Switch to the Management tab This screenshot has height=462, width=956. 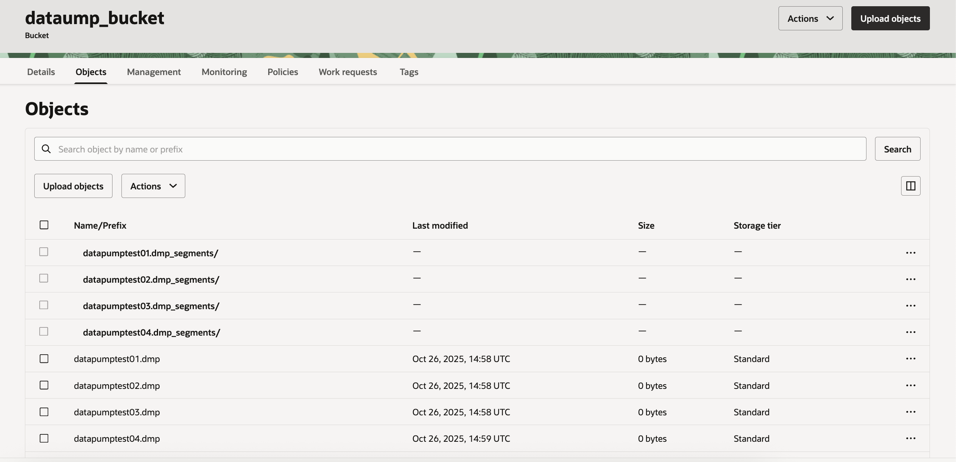point(154,72)
